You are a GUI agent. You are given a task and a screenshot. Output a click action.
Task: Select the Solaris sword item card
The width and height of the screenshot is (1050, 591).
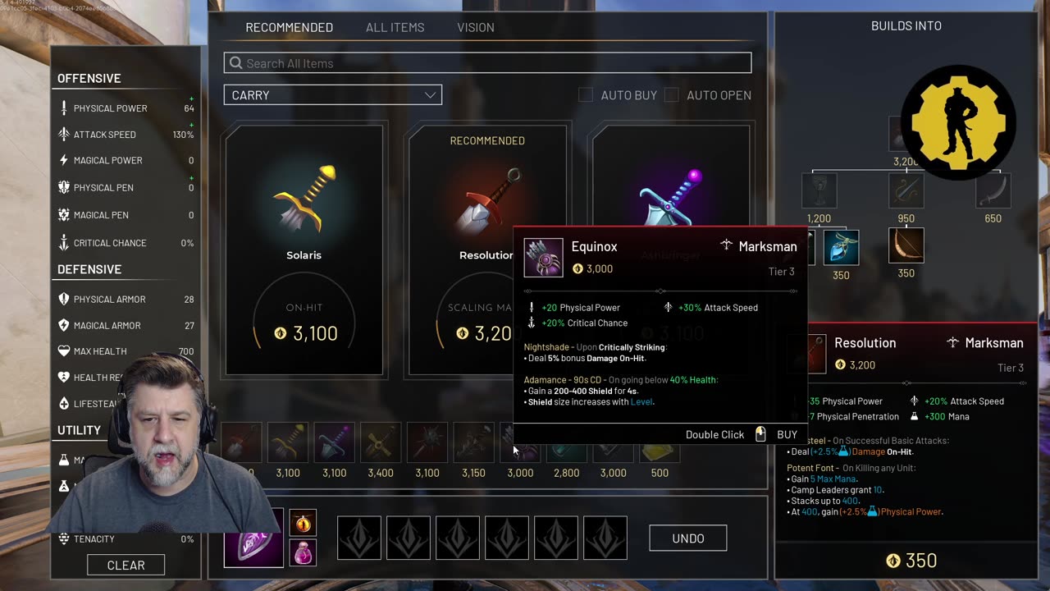[304, 250]
